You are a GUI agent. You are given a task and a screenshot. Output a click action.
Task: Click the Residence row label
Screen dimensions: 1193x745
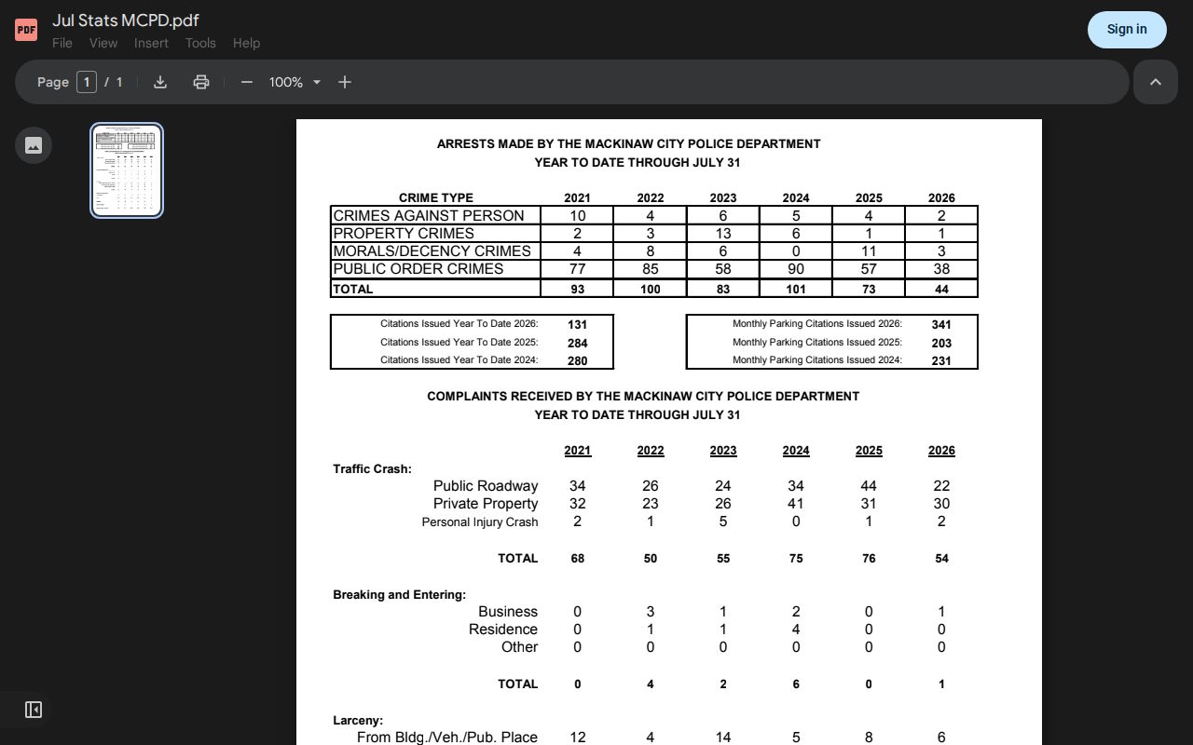503,630
